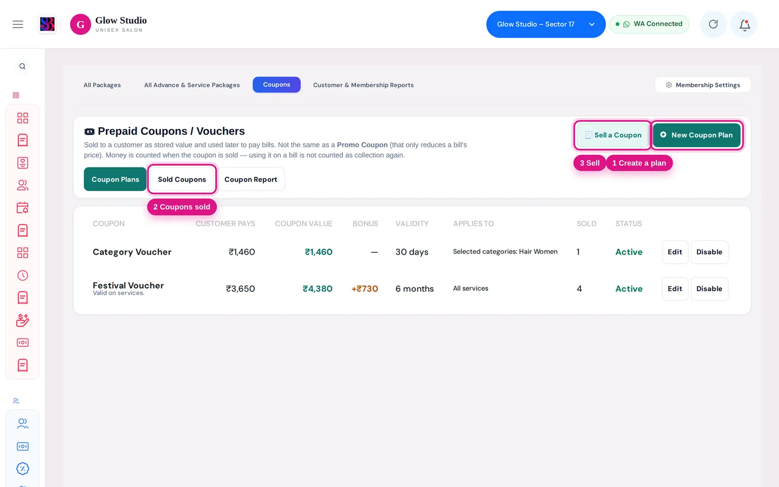Open Membership Settings

point(703,85)
